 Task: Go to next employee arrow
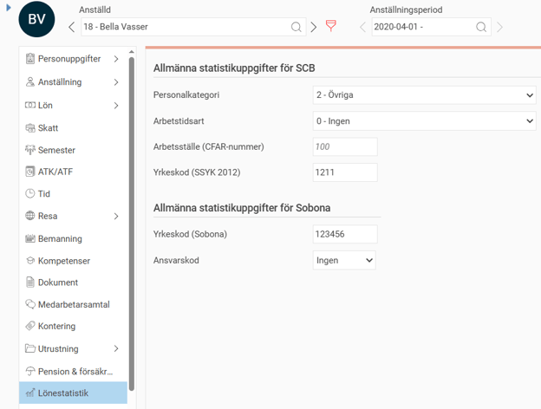(314, 27)
